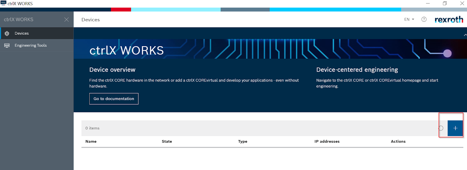Close the ctrlX WORKS window
Image resolution: width=467 pixels, height=170 pixels.
tap(462, 4)
